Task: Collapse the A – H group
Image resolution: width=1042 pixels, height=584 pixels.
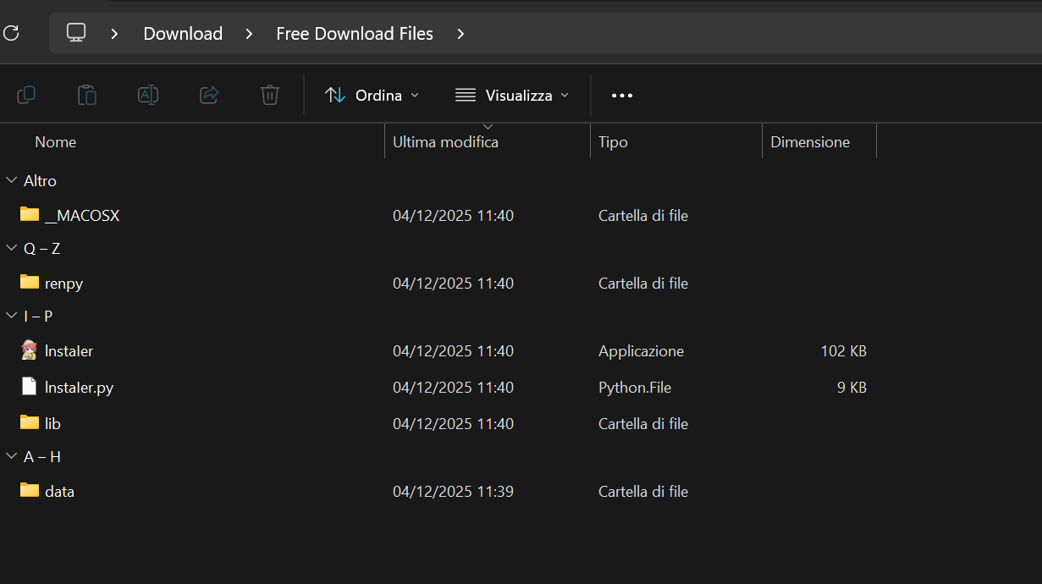Action: point(12,456)
